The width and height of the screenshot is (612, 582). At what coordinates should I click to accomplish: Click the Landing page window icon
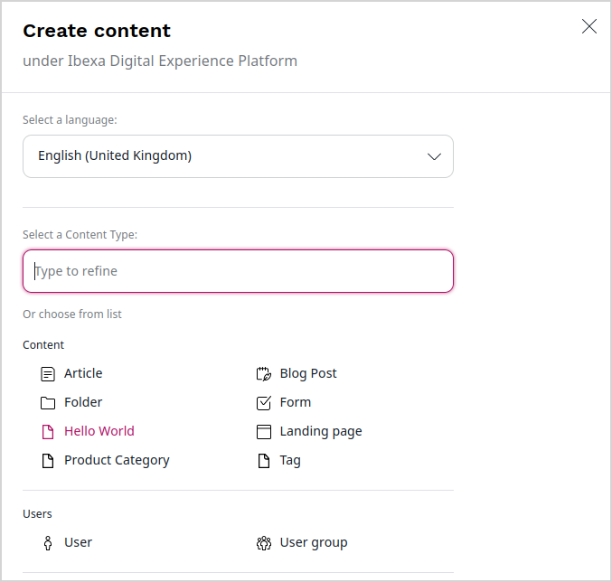(263, 432)
